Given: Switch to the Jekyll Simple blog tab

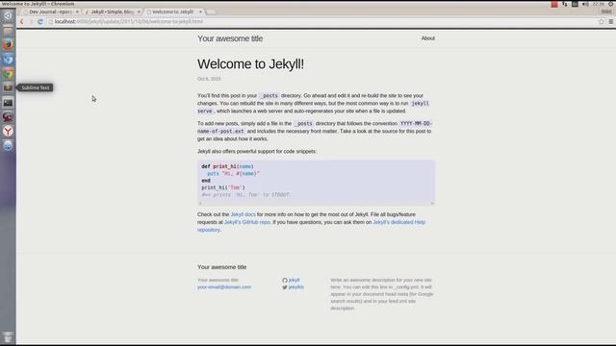Looking at the screenshot, I should point(112,12).
